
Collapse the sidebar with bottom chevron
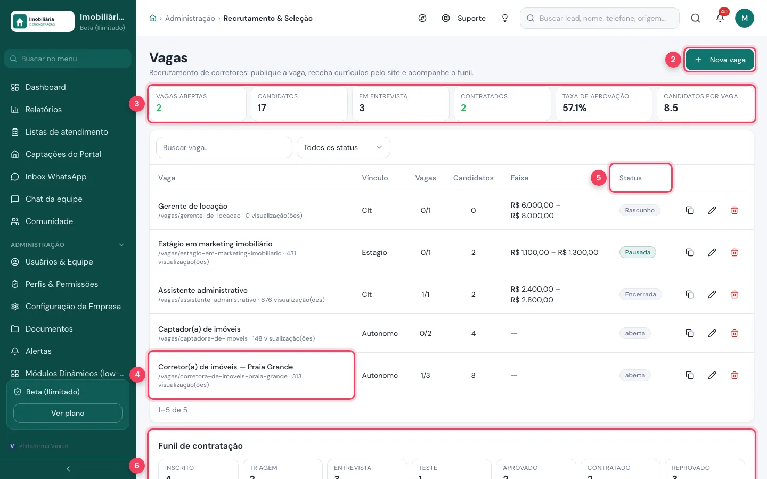(68, 469)
